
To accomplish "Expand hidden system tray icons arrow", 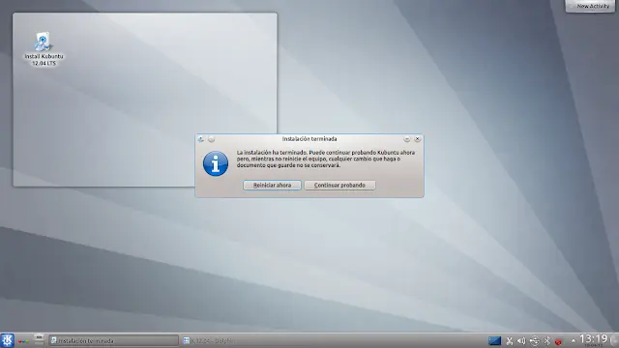I will pyautogui.click(x=574, y=340).
